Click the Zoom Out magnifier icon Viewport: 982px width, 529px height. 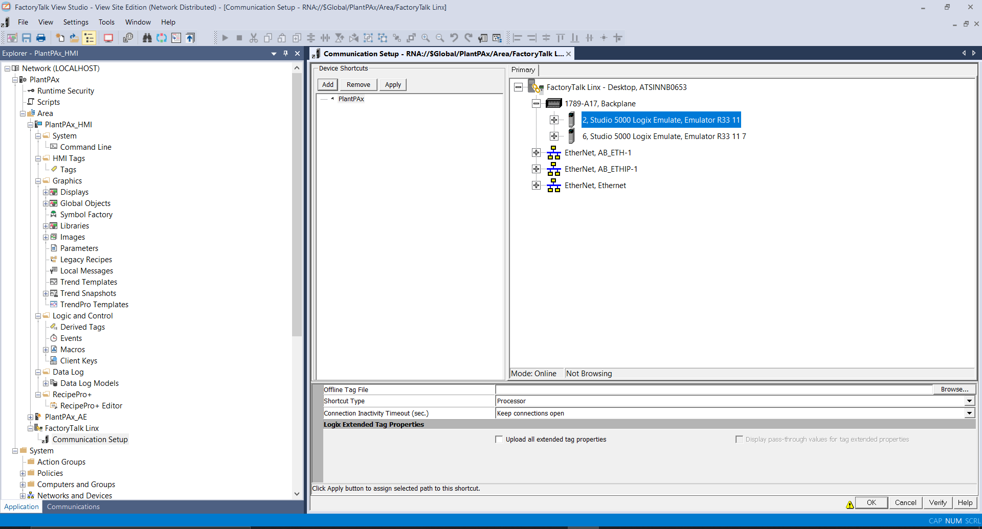pos(440,38)
